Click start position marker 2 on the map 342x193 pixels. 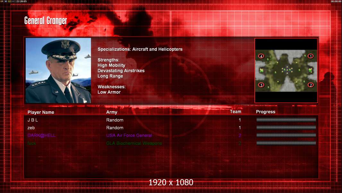[311, 85]
